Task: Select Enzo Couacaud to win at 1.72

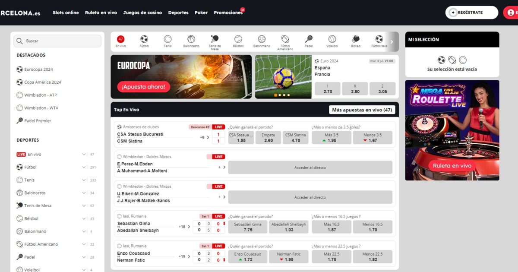Action: click(x=247, y=256)
